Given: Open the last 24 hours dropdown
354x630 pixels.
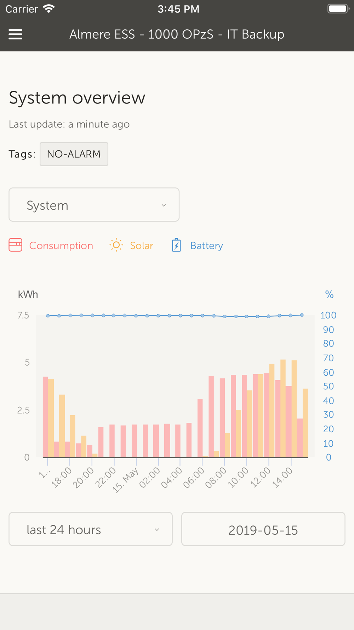Looking at the screenshot, I should 90,529.
